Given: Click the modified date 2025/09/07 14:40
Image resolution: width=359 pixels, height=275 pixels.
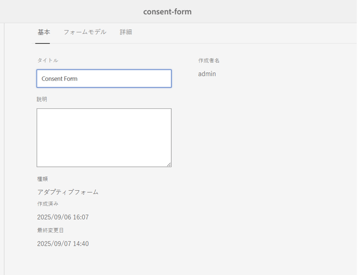Looking at the screenshot, I should (63, 244).
